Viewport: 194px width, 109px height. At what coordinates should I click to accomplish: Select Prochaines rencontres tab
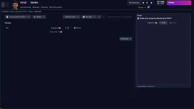tap(114, 17)
